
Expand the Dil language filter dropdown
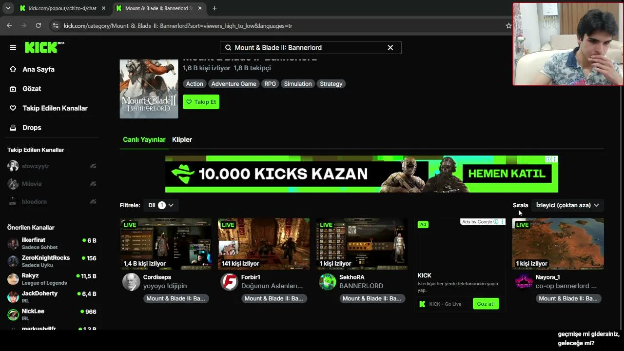coord(161,205)
